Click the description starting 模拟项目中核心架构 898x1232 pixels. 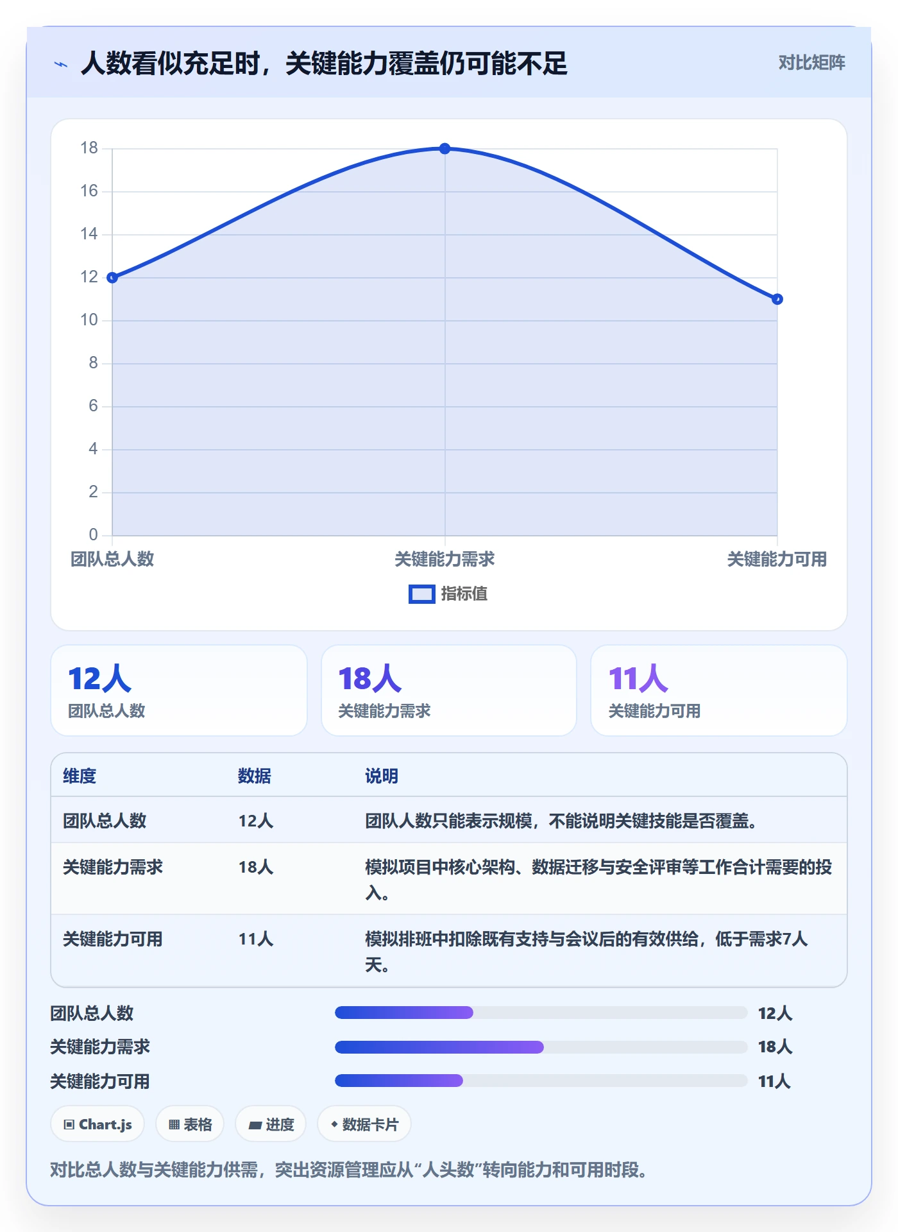click(598, 880)
